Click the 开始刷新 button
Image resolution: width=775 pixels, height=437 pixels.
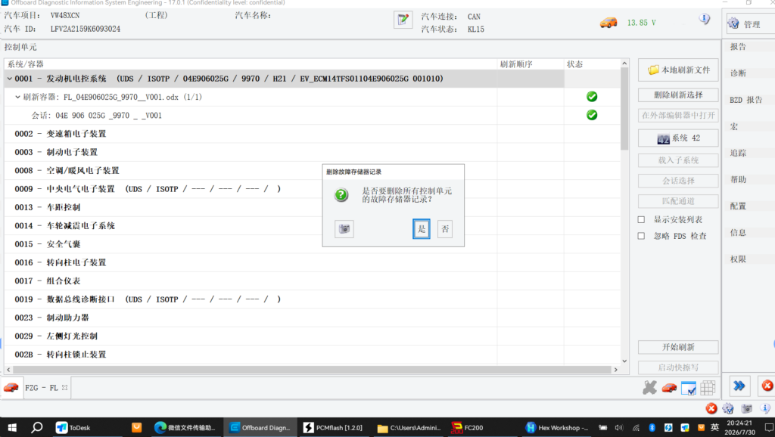point(678,347)
